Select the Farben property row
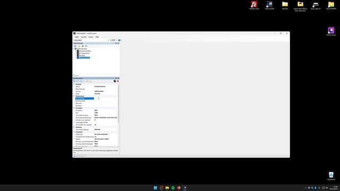340x191 pixels. coord(96,139)
